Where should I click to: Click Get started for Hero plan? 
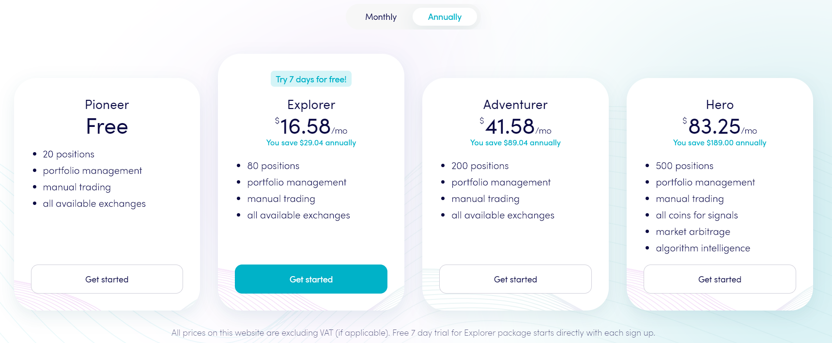tap(720, 279)
